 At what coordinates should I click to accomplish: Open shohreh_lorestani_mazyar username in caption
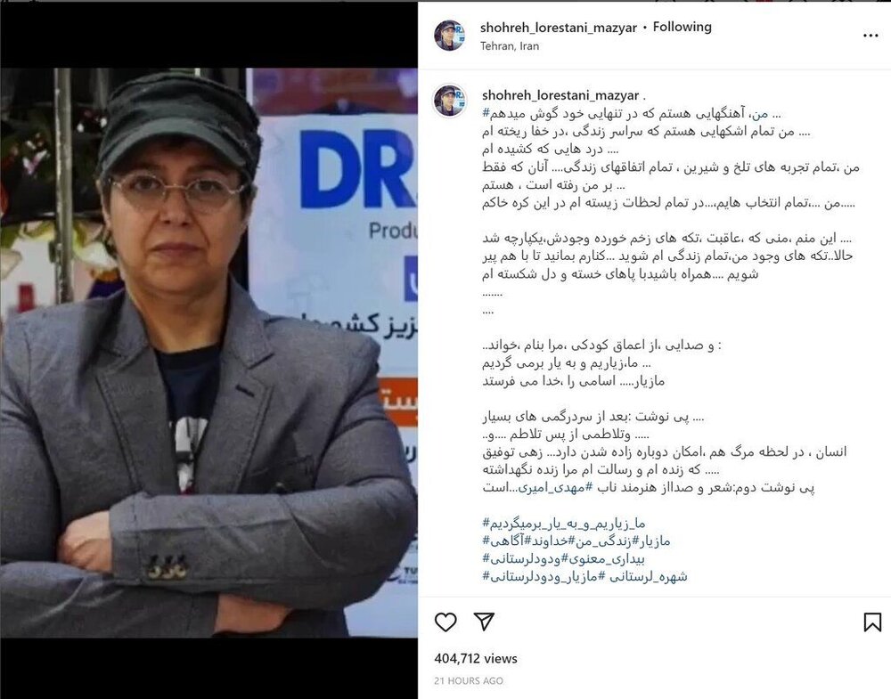pyautogui.click(x=560, y=95)
